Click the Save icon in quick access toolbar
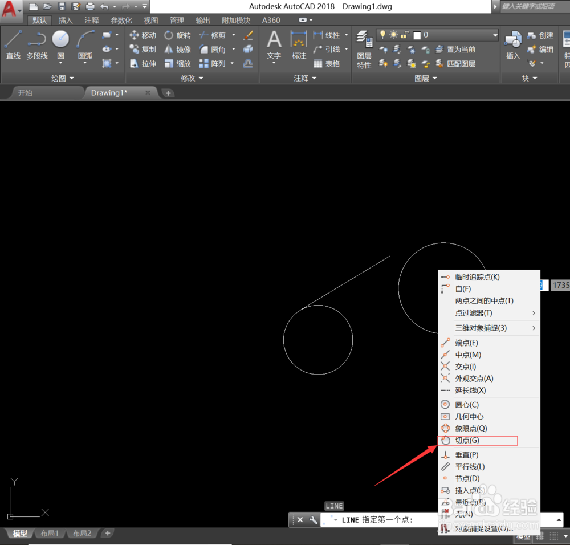Viewport: 570px width, 545px height. [62, 6]
